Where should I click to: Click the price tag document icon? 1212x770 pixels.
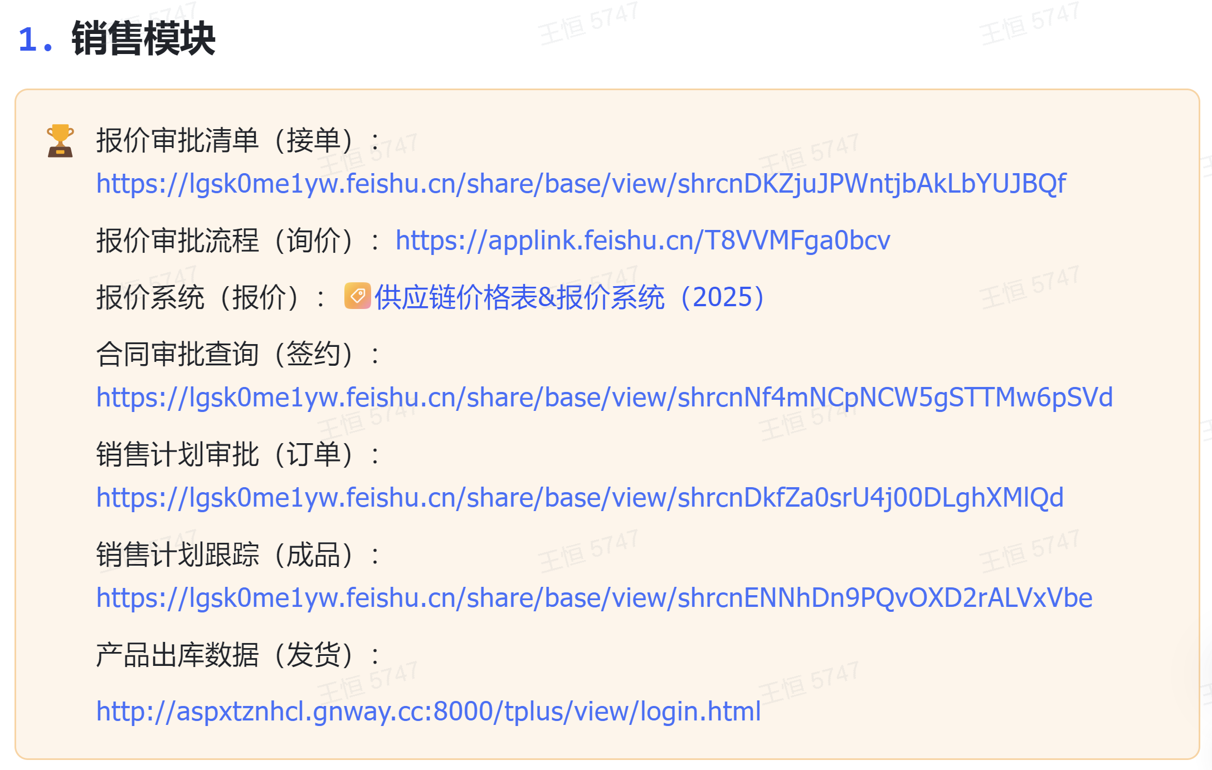tap(357, 296)
